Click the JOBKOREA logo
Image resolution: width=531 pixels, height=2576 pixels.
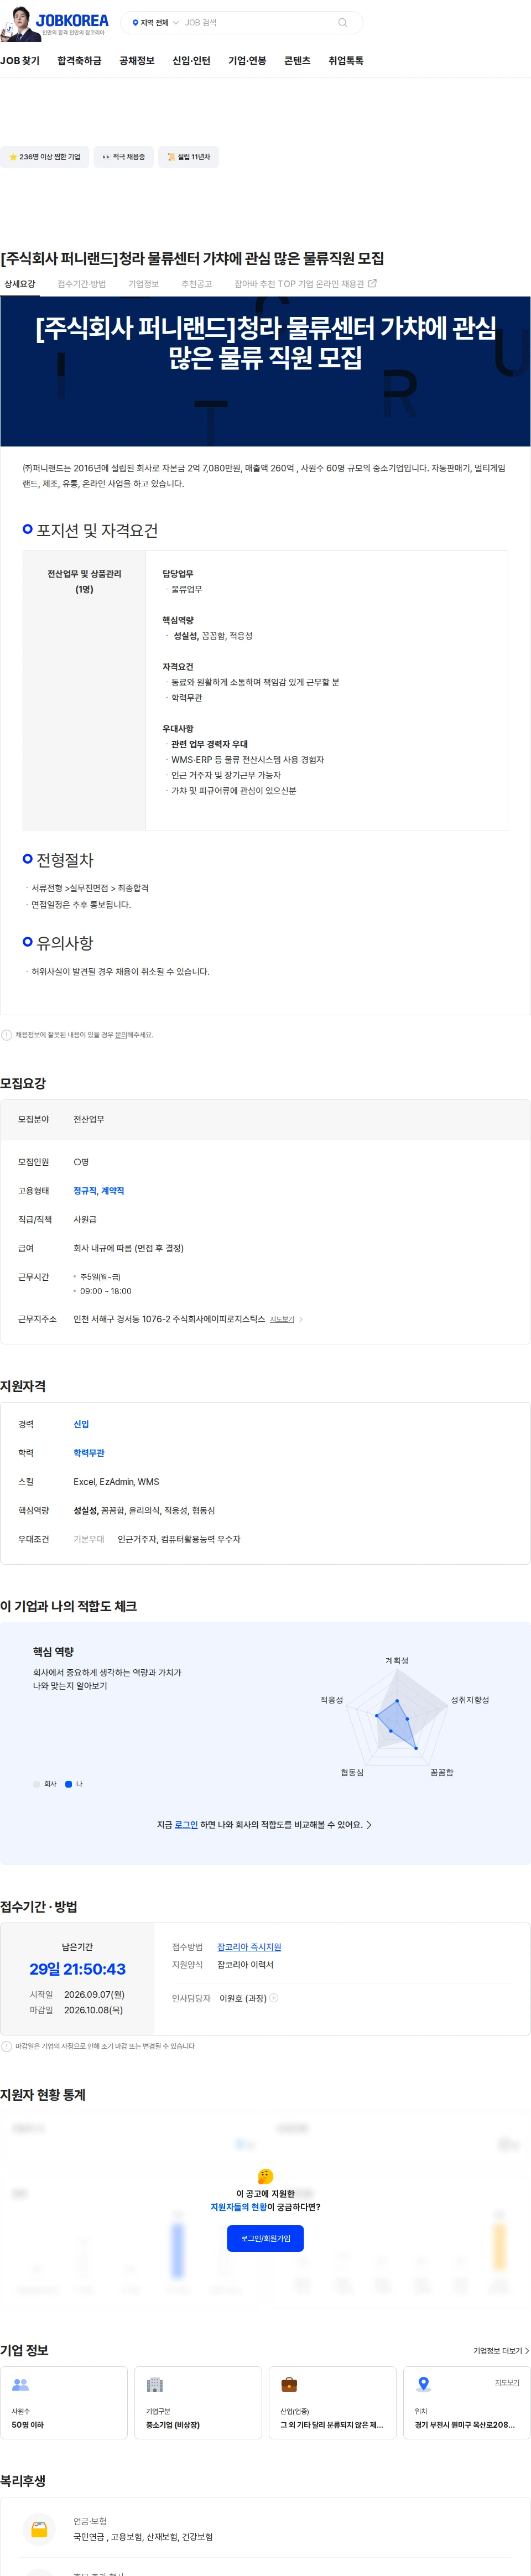pyautogui.click(x=72, y=21)
